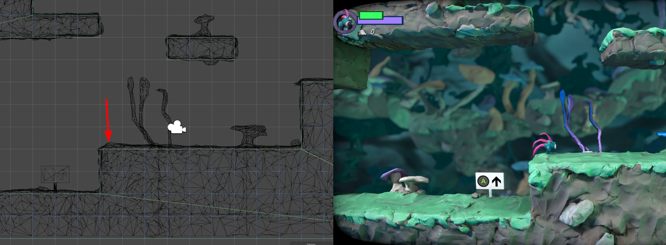
Task: Select the wireframe mushroom mesh on the ledge
Action: point(249,135)
